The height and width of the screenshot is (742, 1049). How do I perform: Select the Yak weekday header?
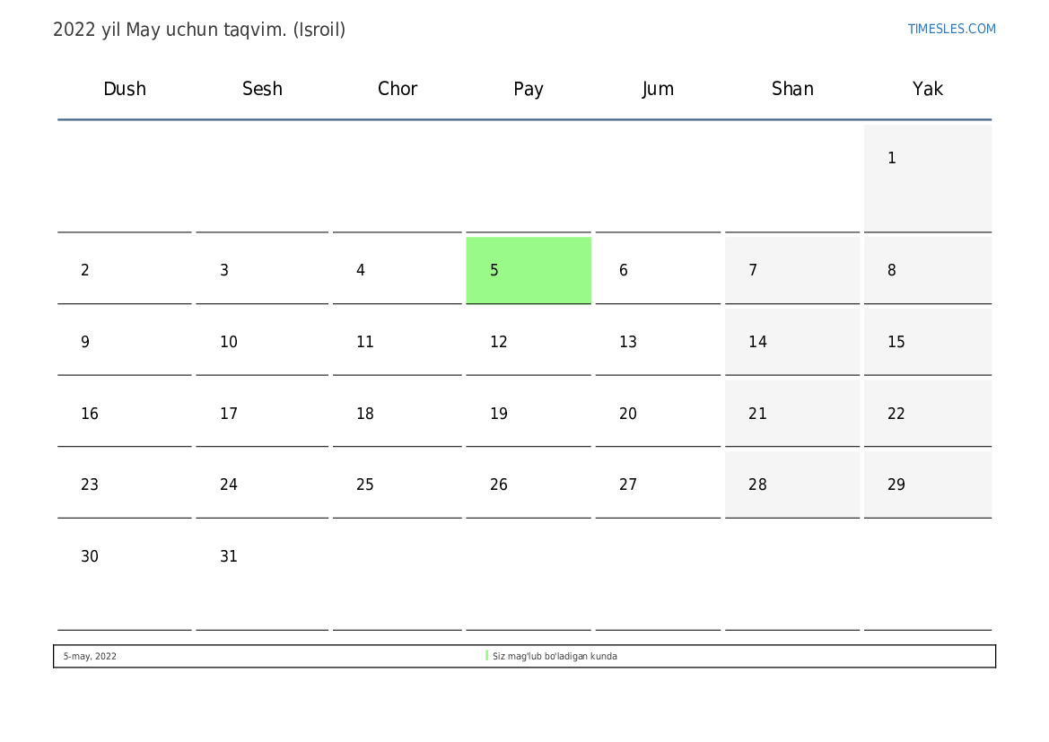(928, 89)
